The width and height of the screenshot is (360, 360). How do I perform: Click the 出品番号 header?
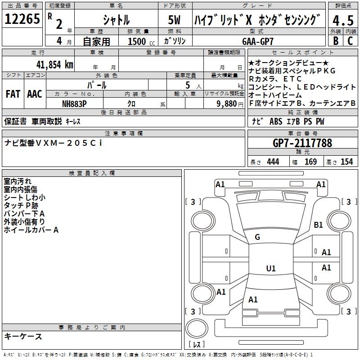[22, 6]
